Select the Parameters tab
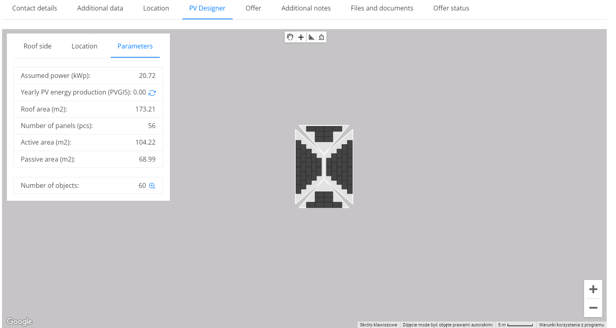Viewport: 616px width, 328px height. (x=135, y=46)
